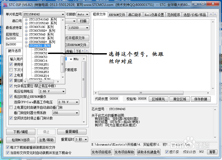Image resolution: width=222 pixels, height=160 pixels.
Task: Click the 读取本机硬盘号 button
Action: coord(148,152)
